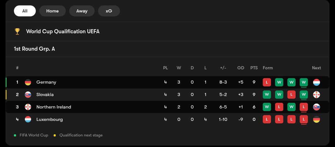Switch to the Away standings tab
Viewport: 335px width, 147px height.
(x=82, y=11)
